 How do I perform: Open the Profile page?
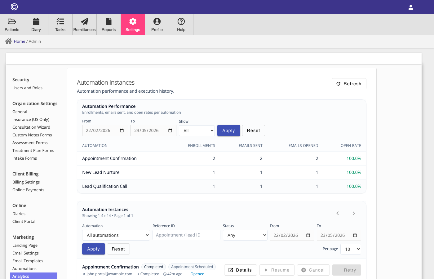click(157, 24)
